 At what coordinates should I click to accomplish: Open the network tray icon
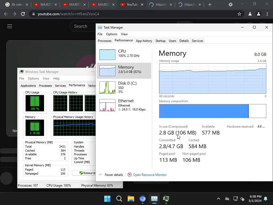click(x=235, y=199)
